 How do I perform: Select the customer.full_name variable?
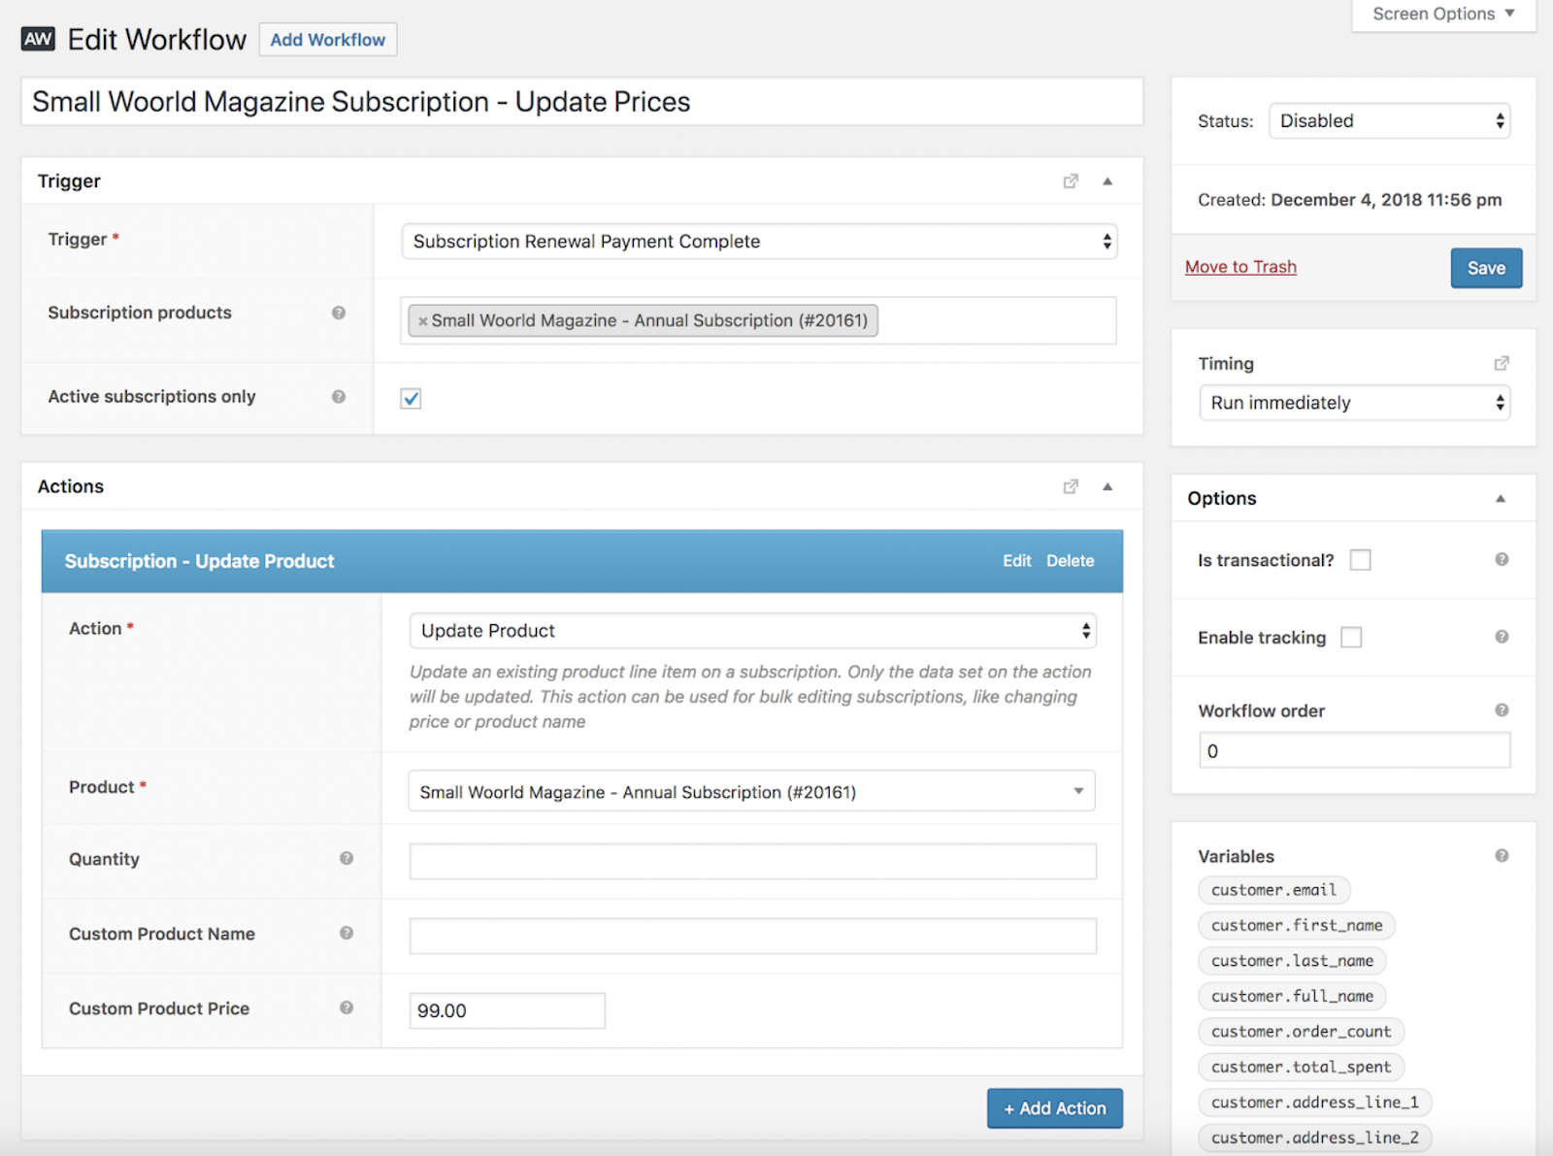click(1292, 996)
